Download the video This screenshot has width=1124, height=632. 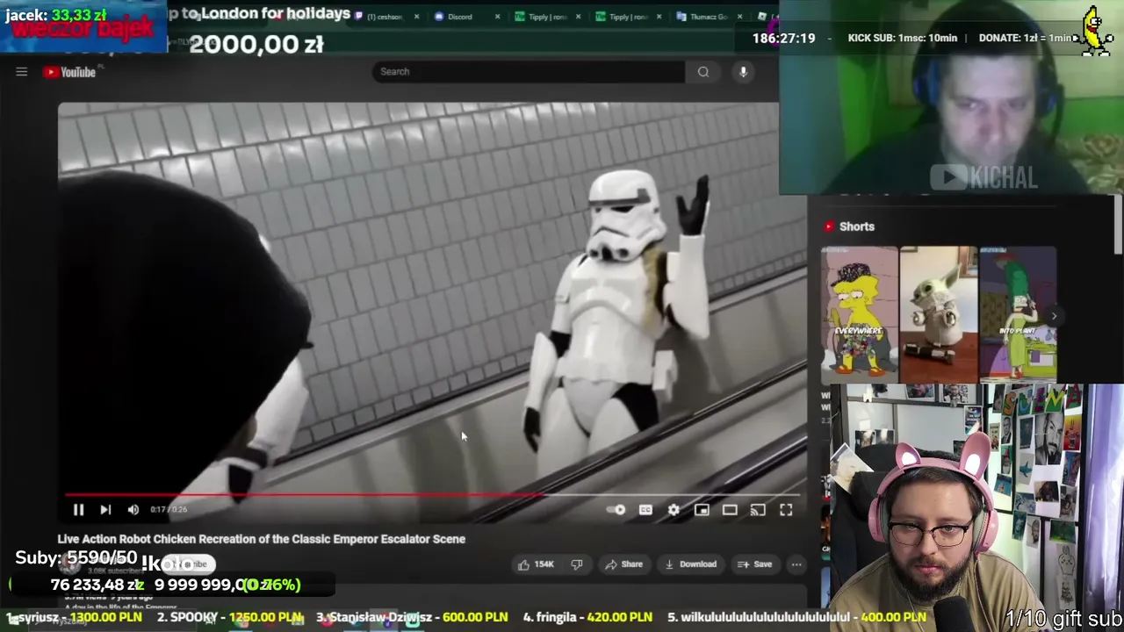pyautogui.click(x=690, y=564)
